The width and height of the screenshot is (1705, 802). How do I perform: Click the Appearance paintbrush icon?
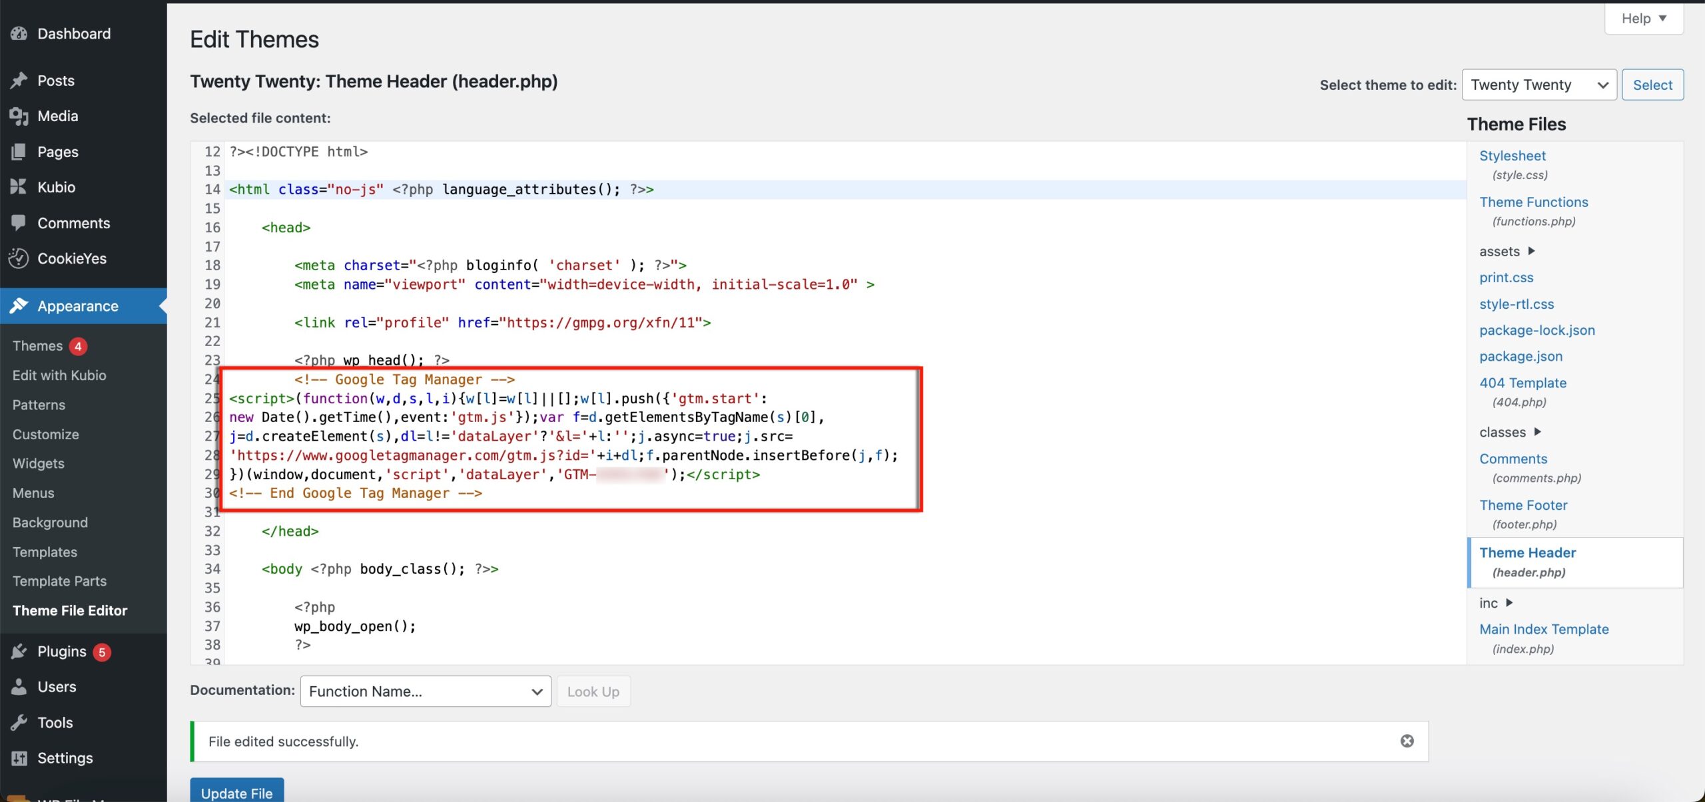[19, 305]
